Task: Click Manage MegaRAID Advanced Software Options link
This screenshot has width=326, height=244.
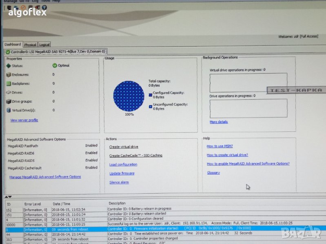Action: click(45, 177)
